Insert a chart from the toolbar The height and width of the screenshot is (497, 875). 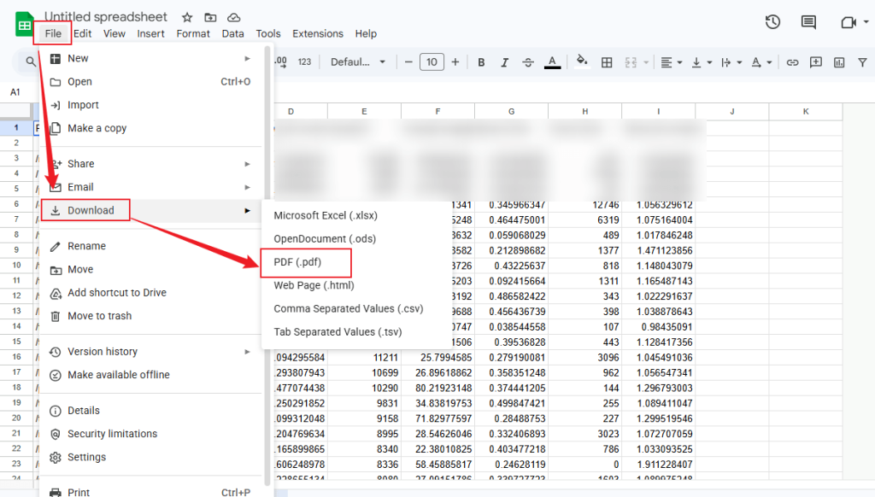838,61
